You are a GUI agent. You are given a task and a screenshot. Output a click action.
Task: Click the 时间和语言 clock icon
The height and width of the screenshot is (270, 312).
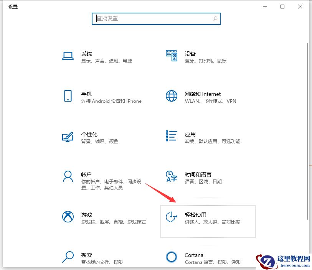click(171, 177)
